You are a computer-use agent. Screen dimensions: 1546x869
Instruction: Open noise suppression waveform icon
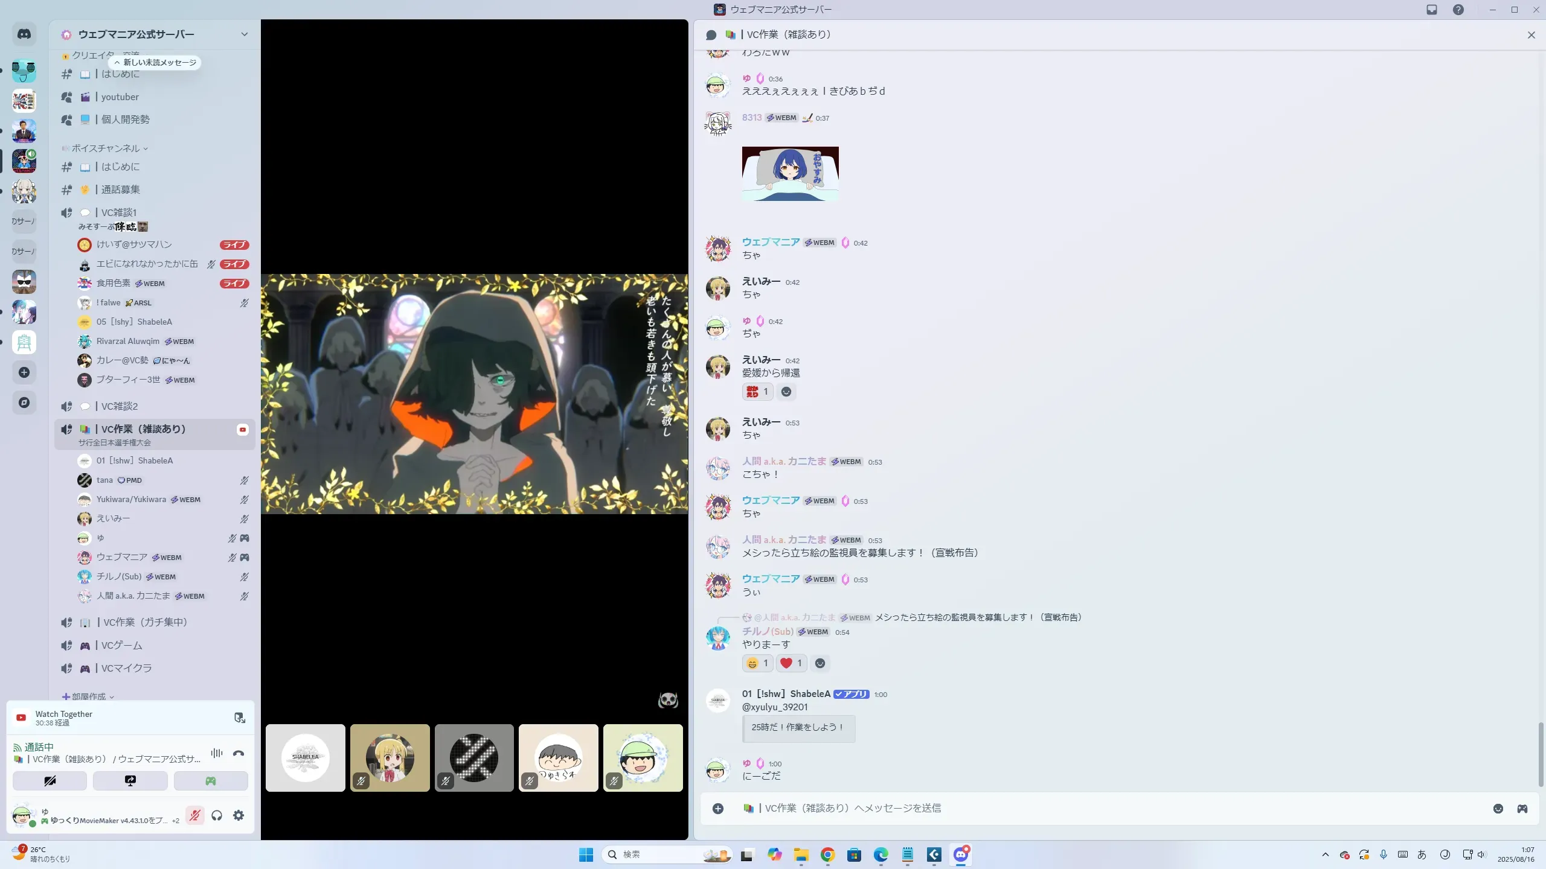tap(217, 753)
